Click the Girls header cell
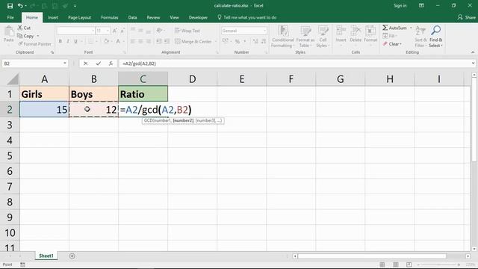The image size is (478, 269). 44,94
